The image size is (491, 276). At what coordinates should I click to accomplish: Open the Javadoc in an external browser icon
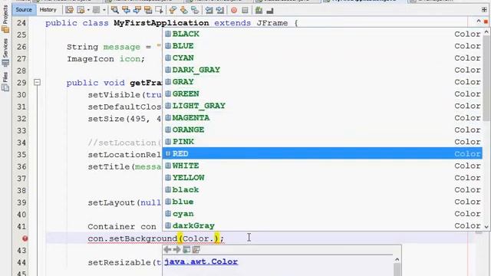coord(186,249)
